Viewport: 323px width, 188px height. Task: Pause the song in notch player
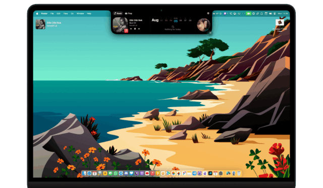click(x=135, y=29)
